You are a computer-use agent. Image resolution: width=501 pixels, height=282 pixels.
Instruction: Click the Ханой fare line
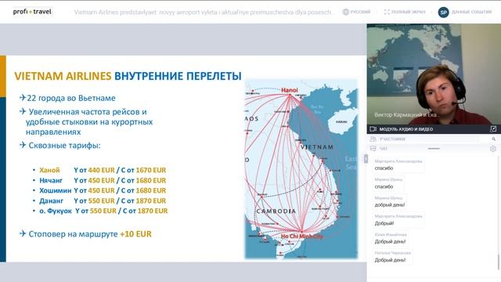[103, 170]
